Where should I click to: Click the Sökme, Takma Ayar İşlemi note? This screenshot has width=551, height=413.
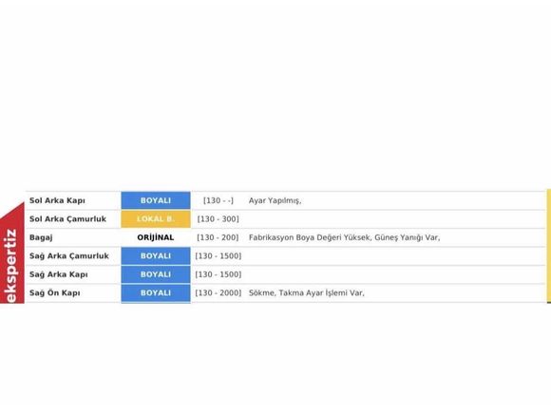307,292
